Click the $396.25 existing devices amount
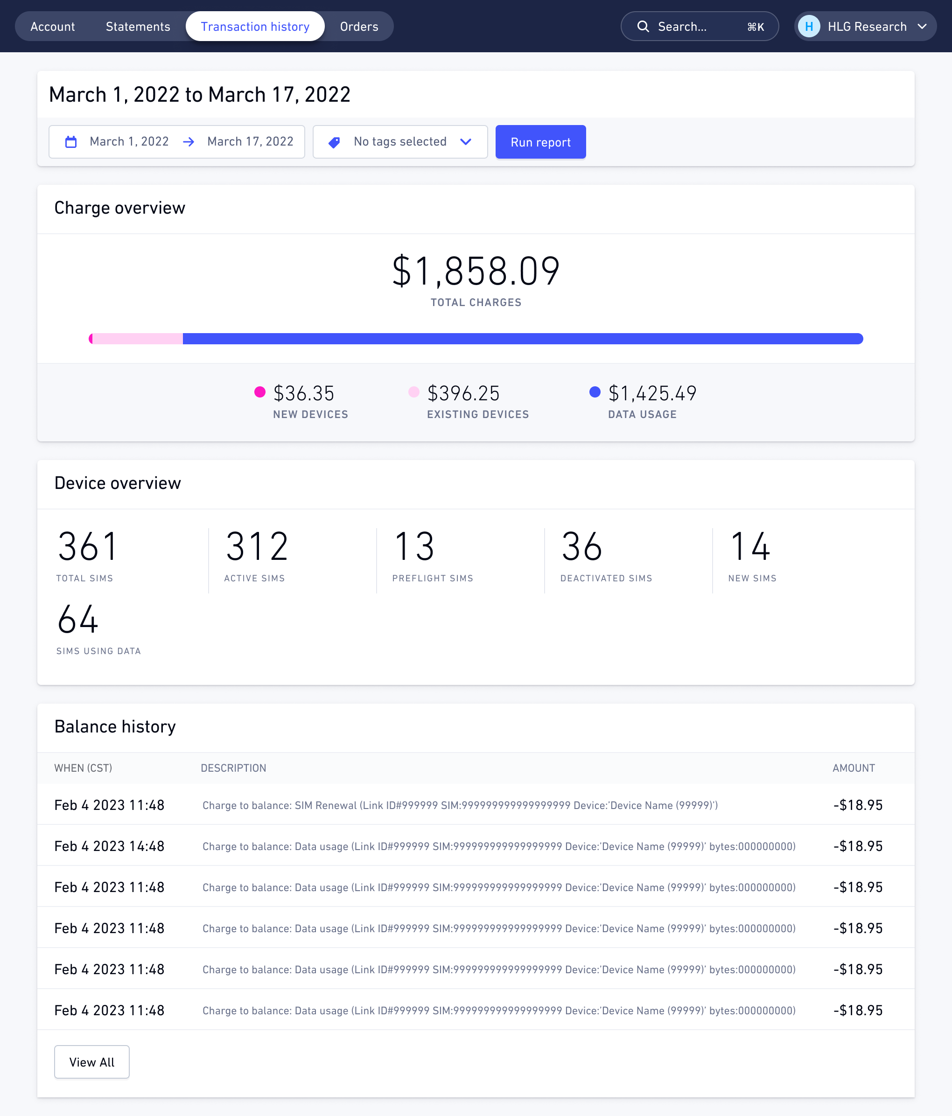The width and height of the screenshot is (952, 1116). 463,393
